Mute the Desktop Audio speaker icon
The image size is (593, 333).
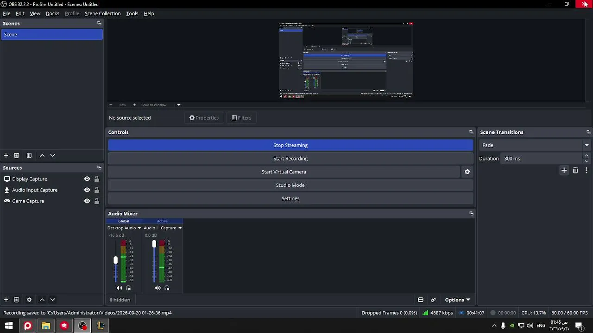pos(120,288)
